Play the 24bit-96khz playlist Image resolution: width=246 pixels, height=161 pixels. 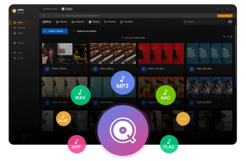pyautogui.click(x=95, y=103)
